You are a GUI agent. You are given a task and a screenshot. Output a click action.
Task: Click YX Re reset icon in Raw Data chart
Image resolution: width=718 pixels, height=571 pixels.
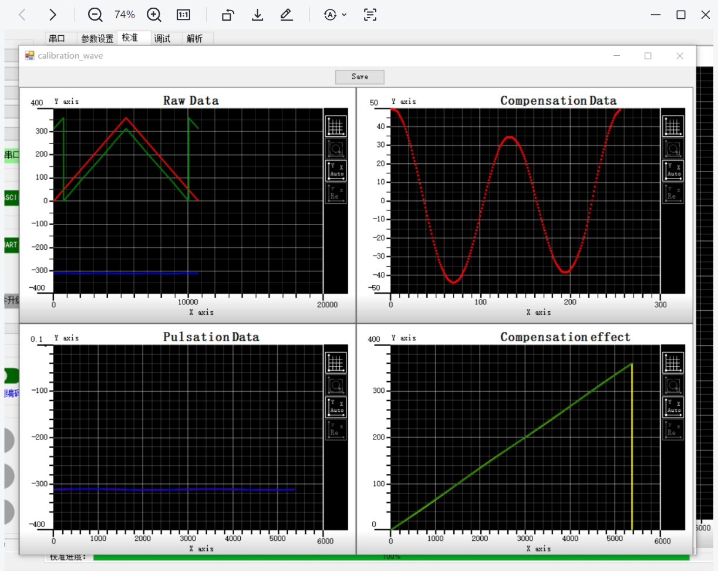pyautogui.click(x=336, y=193)
